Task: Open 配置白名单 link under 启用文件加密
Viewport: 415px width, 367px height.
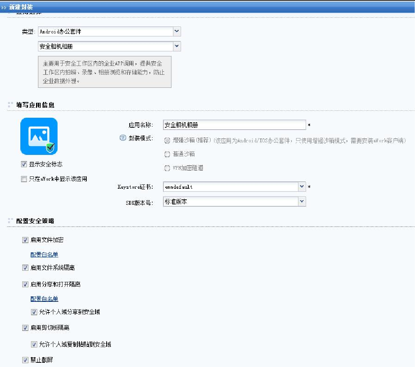Action: (44, 255)
